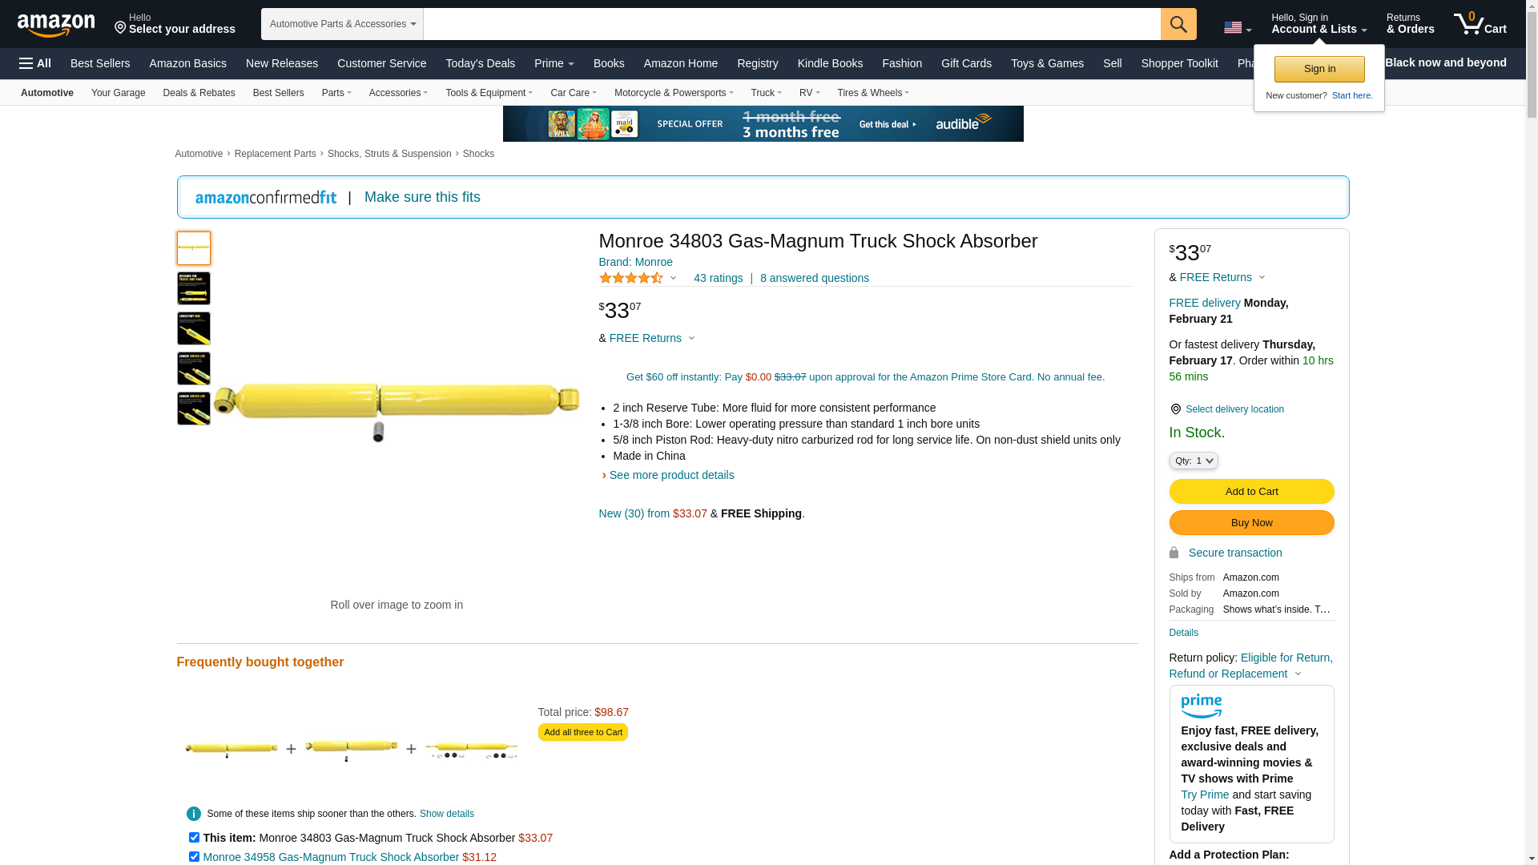Click the main search input field
This screenshot has height=865, width=1538.
coord(791,24)
